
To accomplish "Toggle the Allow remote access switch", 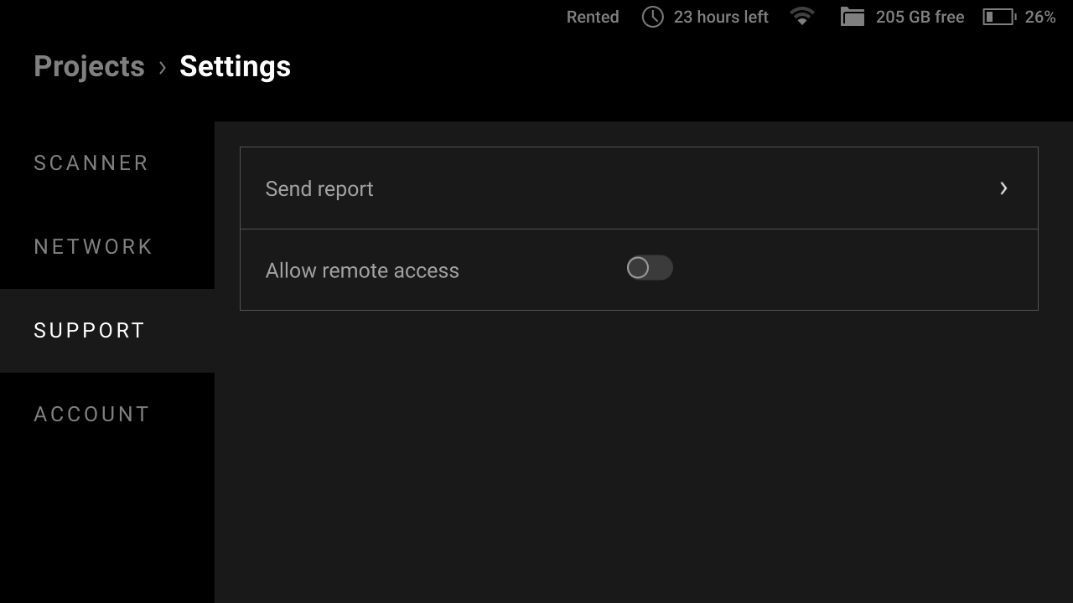I will pyautogui.click(x=650, y=268).
